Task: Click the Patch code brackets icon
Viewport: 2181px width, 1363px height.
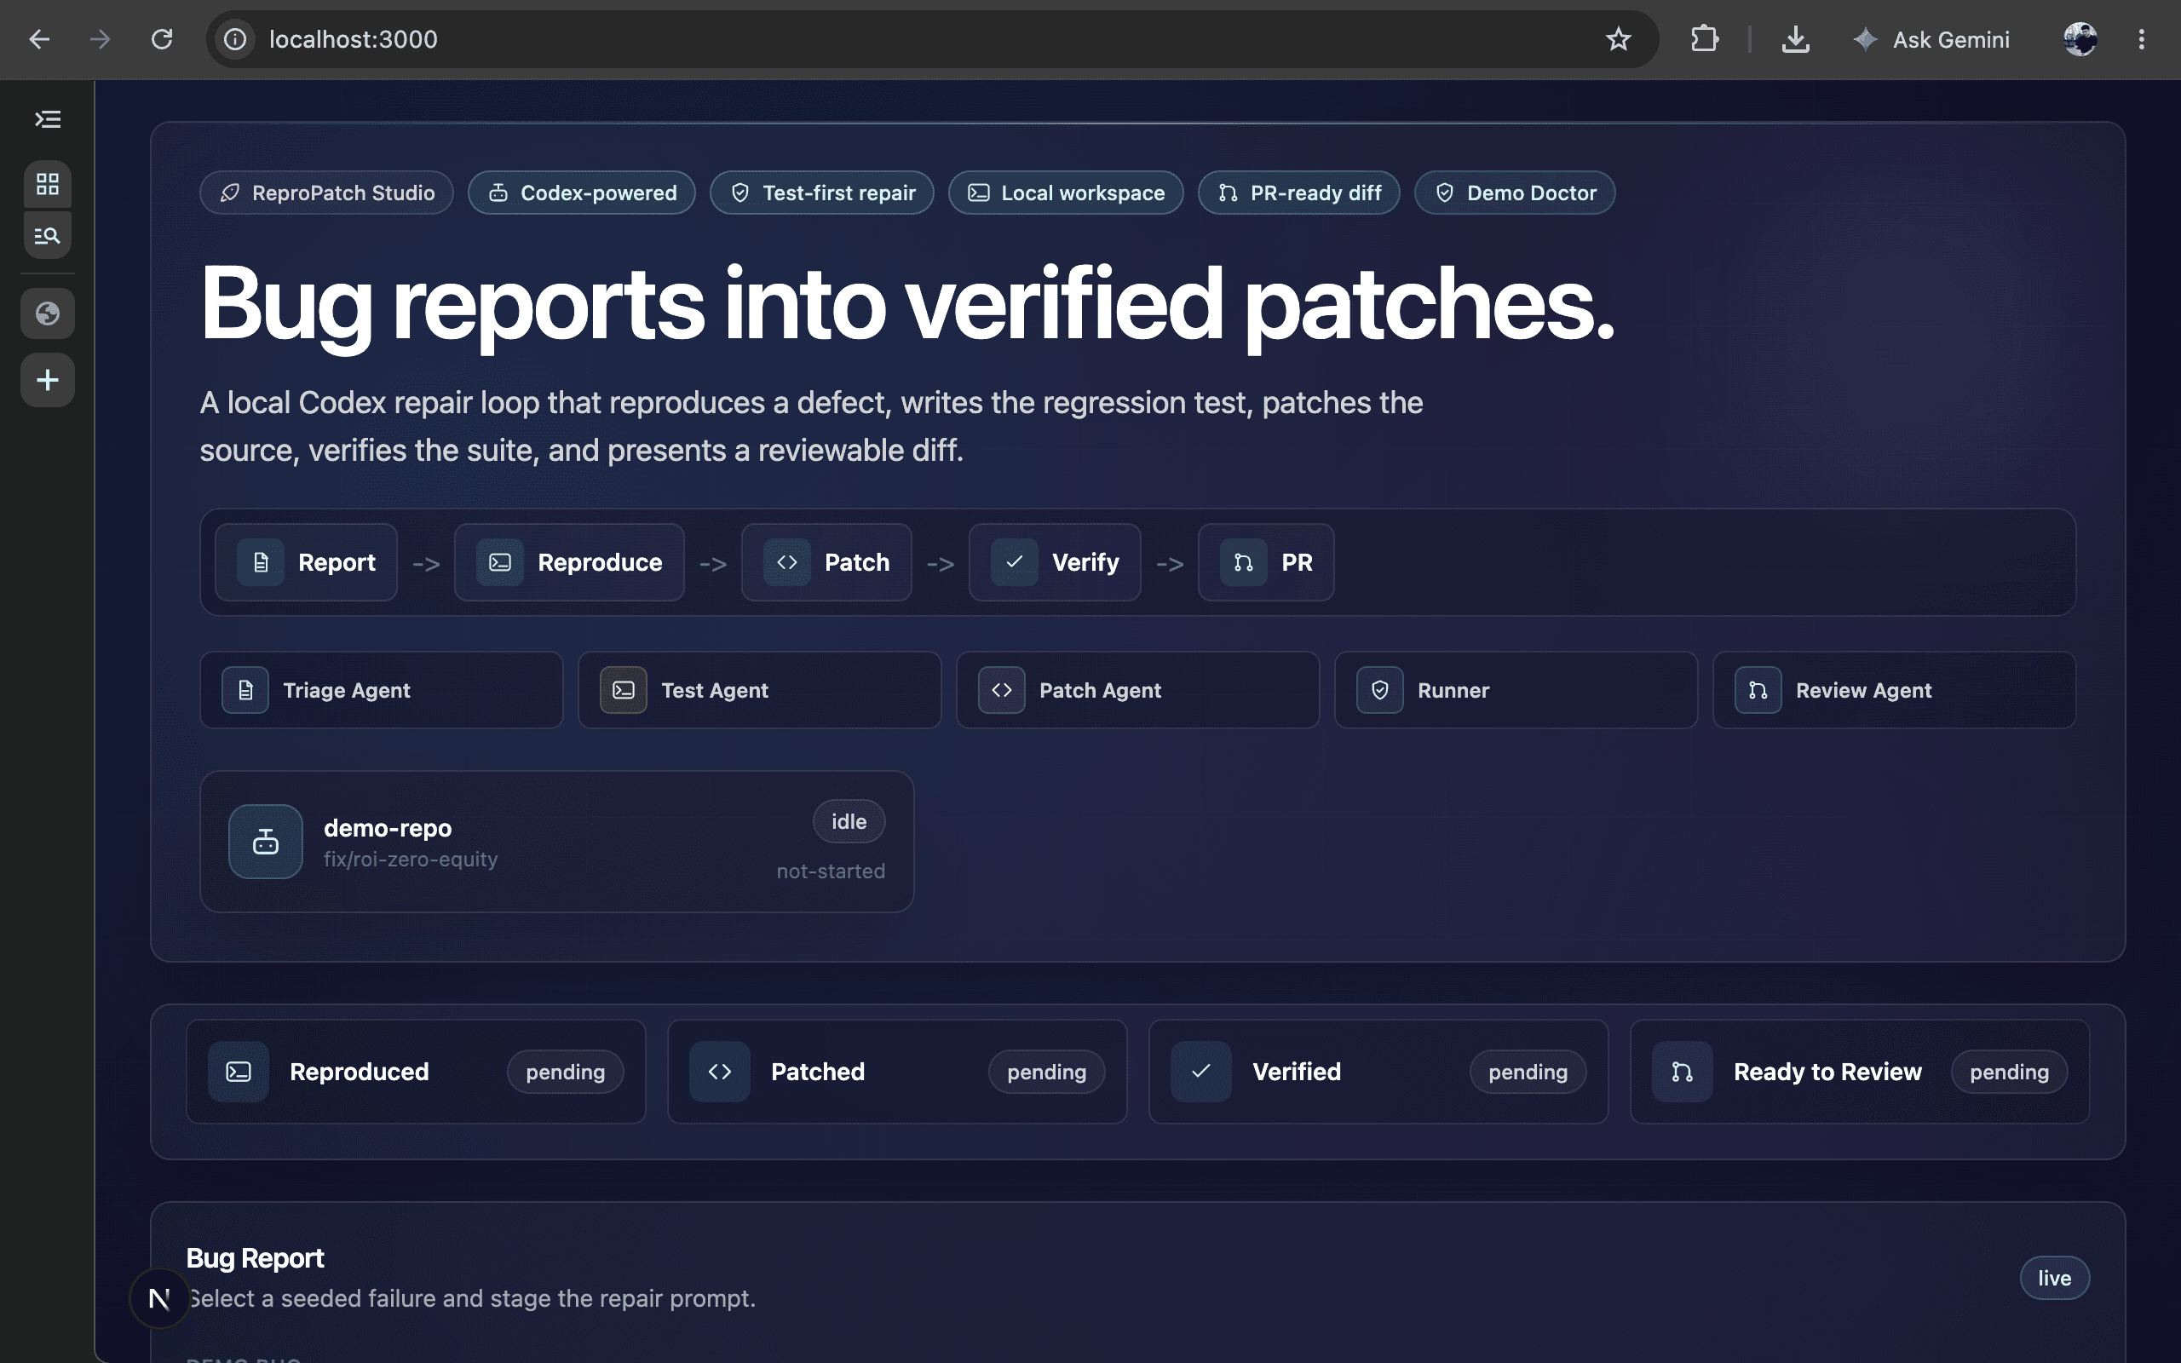Action: pyautogui.click(x=787, y=562)
